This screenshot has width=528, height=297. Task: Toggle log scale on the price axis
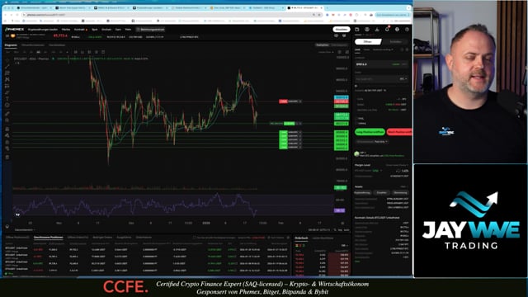[x=340, y=230]
